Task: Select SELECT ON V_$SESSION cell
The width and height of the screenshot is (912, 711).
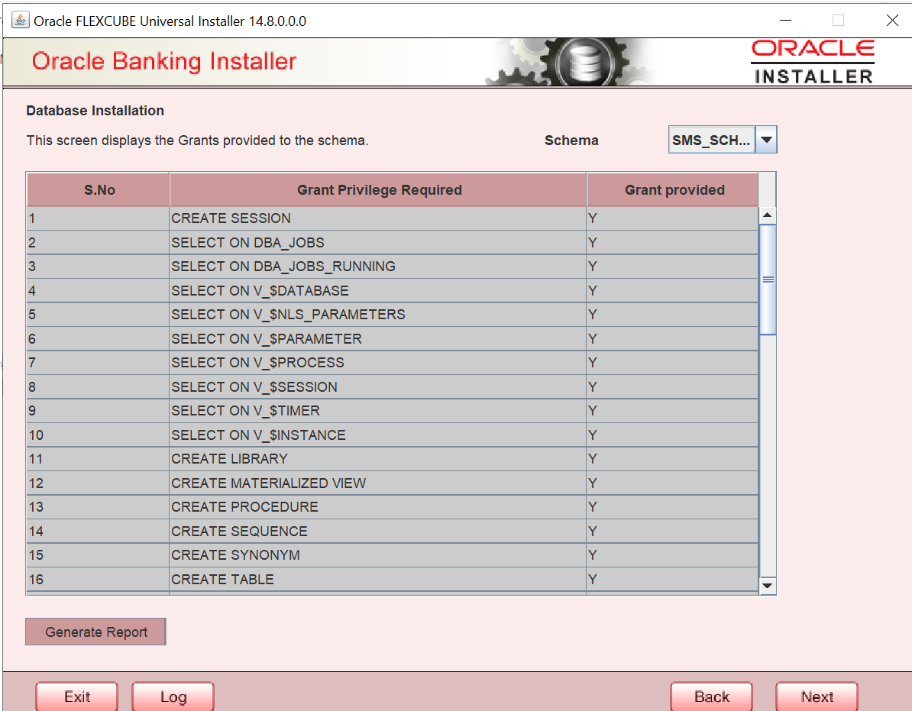Action: pyautogui.click(x=378, y=386)
